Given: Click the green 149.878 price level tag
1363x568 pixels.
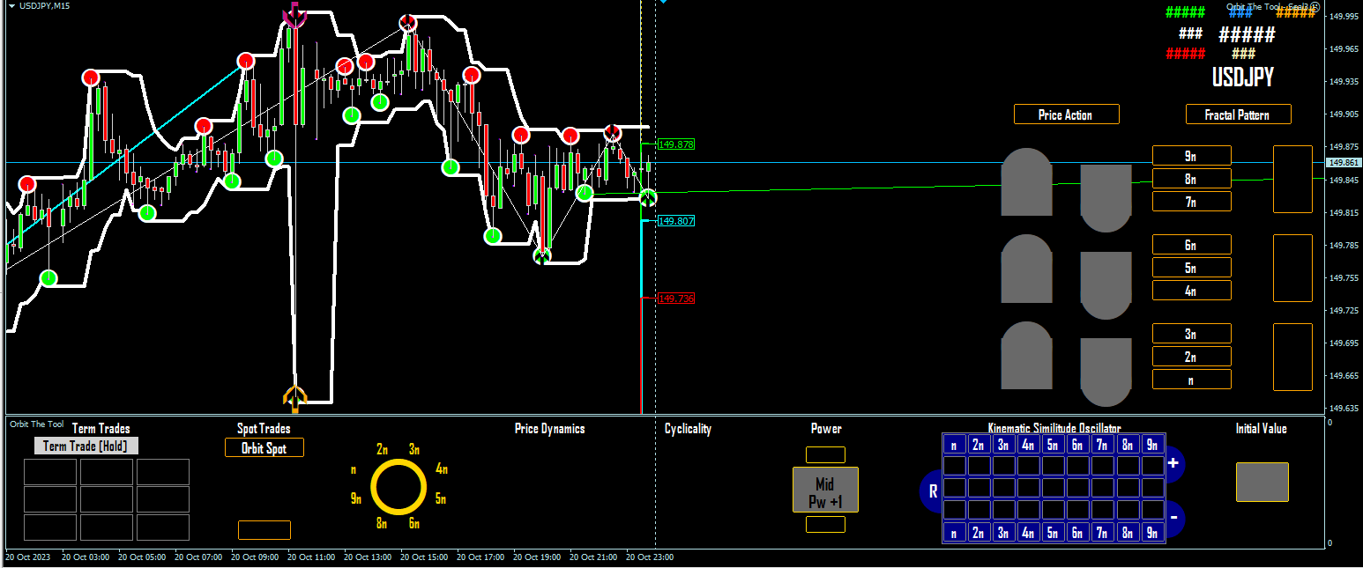Looking at the screenshot, I should [x=676, y=144].
